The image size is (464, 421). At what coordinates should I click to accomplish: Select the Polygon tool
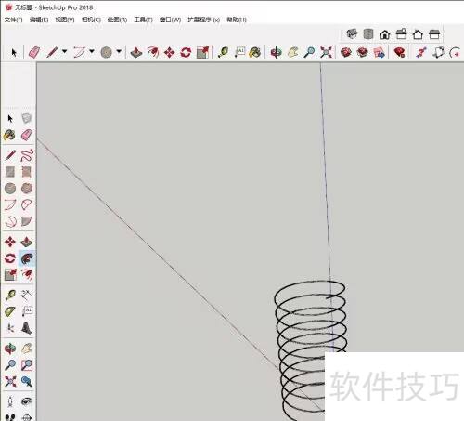tap(27, 188)
